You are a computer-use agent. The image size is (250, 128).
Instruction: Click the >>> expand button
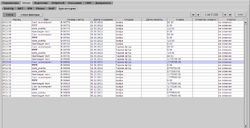[240, 15]
